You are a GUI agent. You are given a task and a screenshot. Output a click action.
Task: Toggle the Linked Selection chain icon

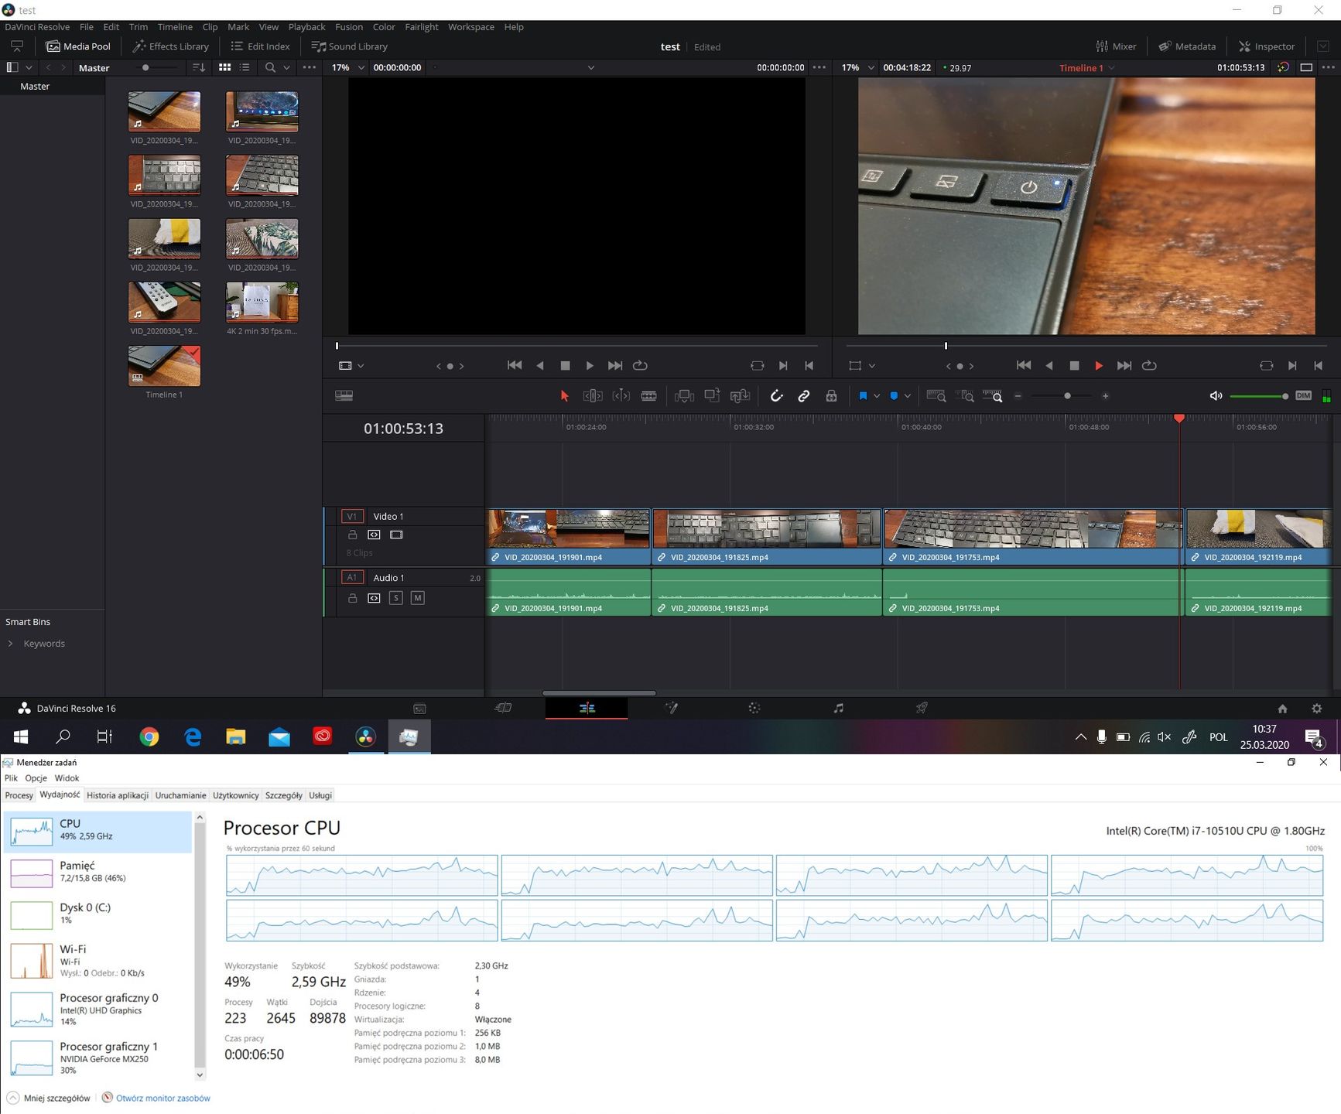click(x=804, y=396)
